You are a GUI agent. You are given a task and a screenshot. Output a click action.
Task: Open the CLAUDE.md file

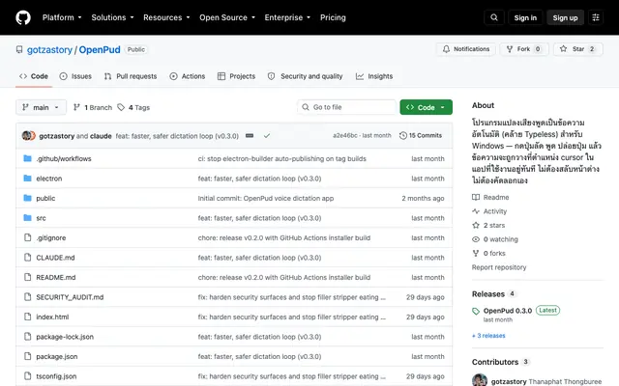point(55,258)
